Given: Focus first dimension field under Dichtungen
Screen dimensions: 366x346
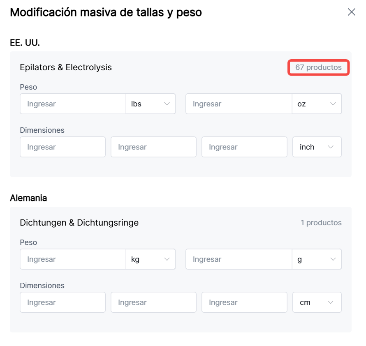Looking at the screenshot, I should point(63,302).
